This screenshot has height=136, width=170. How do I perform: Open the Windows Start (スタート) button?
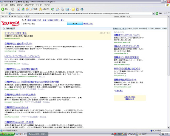pos(7,134)
